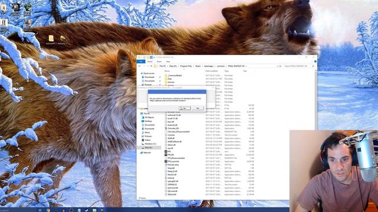Select steamapps in the address breadcrumb
This screenshot has width=378, height=212.
coord(208,66)
